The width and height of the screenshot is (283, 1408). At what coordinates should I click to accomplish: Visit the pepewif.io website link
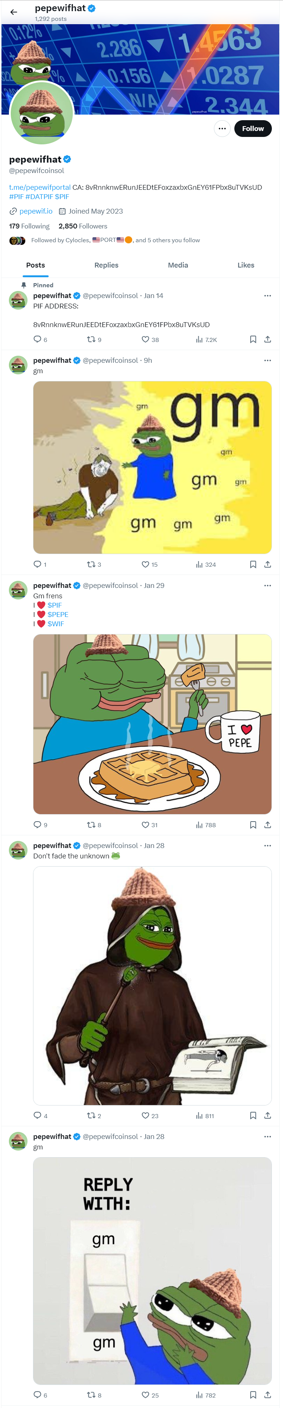[36, 211]
